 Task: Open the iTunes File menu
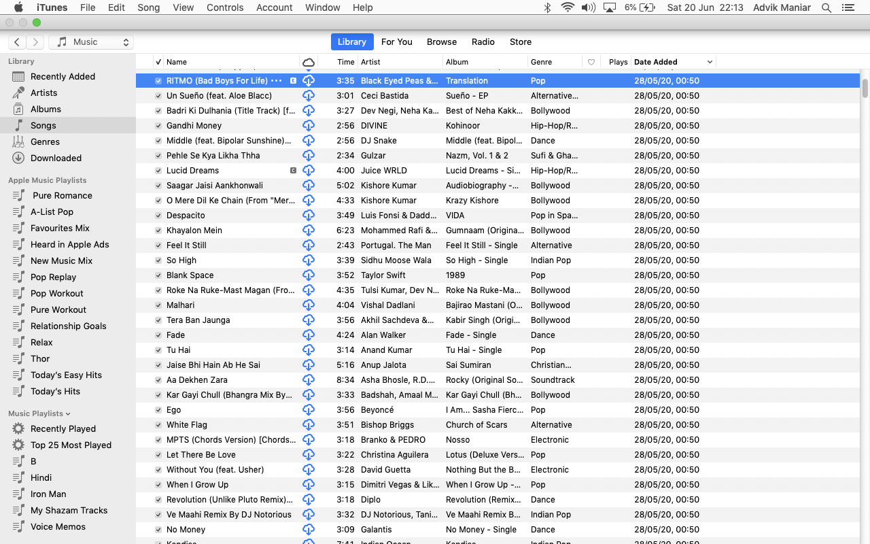point(88,7)
